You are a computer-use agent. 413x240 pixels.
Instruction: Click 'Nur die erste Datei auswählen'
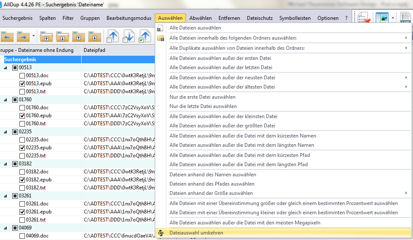(202, 97)
